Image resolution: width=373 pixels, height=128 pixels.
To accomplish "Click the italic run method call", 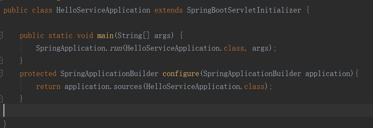I will tap(116, 48).
